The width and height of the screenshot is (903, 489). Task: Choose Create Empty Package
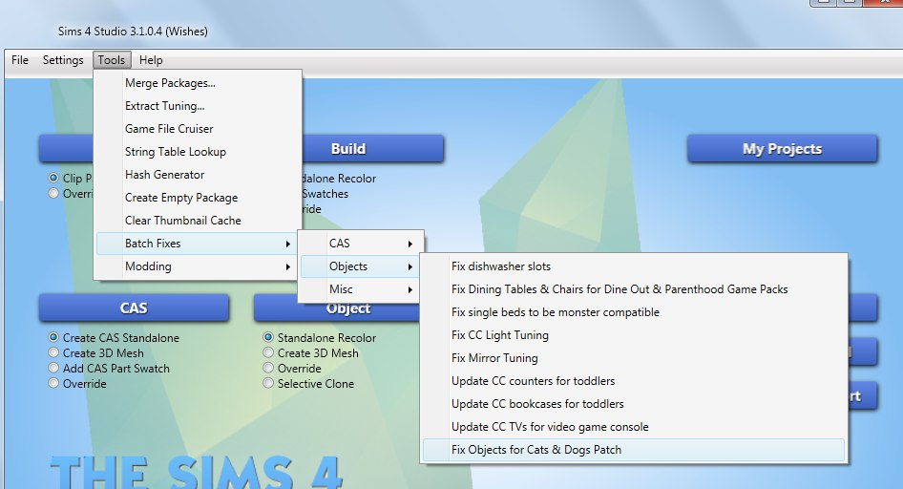tap(198, 198)
